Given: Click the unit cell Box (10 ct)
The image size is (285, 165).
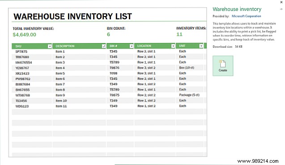Looking at the screenshot, I should pos(187,68).
